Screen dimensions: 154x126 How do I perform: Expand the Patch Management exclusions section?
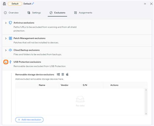(6, 38)
